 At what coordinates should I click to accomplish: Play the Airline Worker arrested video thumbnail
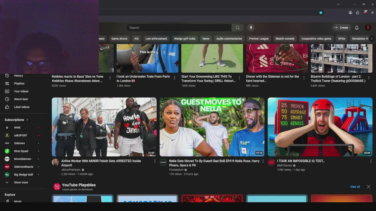click(104, 127)
